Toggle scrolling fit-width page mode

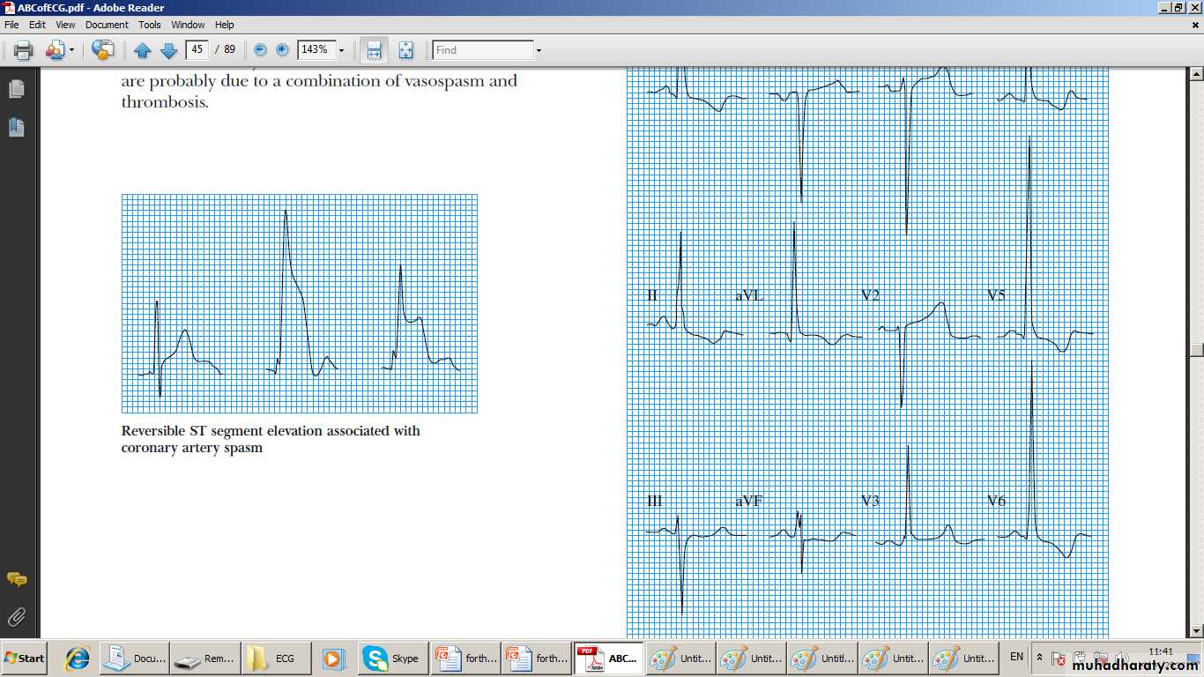tap(375, 50)
